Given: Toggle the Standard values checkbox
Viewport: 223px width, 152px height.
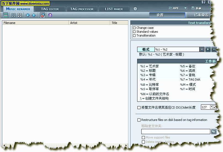Looking at the screenshot, I should 134,32.
